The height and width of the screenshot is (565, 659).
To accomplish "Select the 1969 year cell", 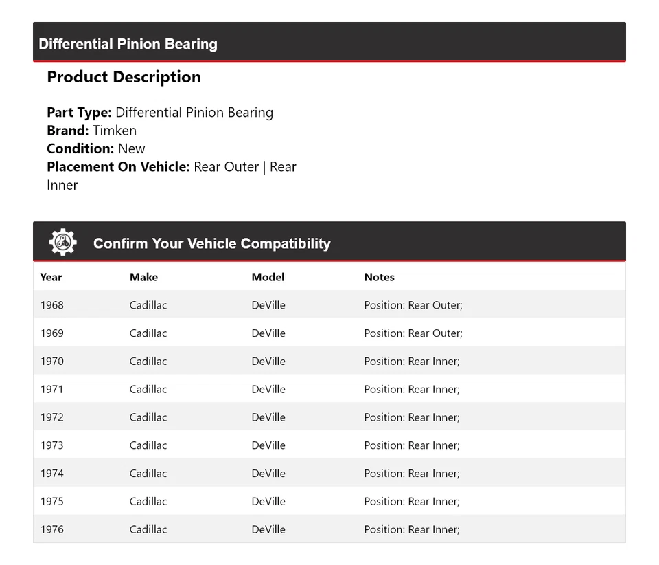I will pyautogui.click(x=51, y=333).
